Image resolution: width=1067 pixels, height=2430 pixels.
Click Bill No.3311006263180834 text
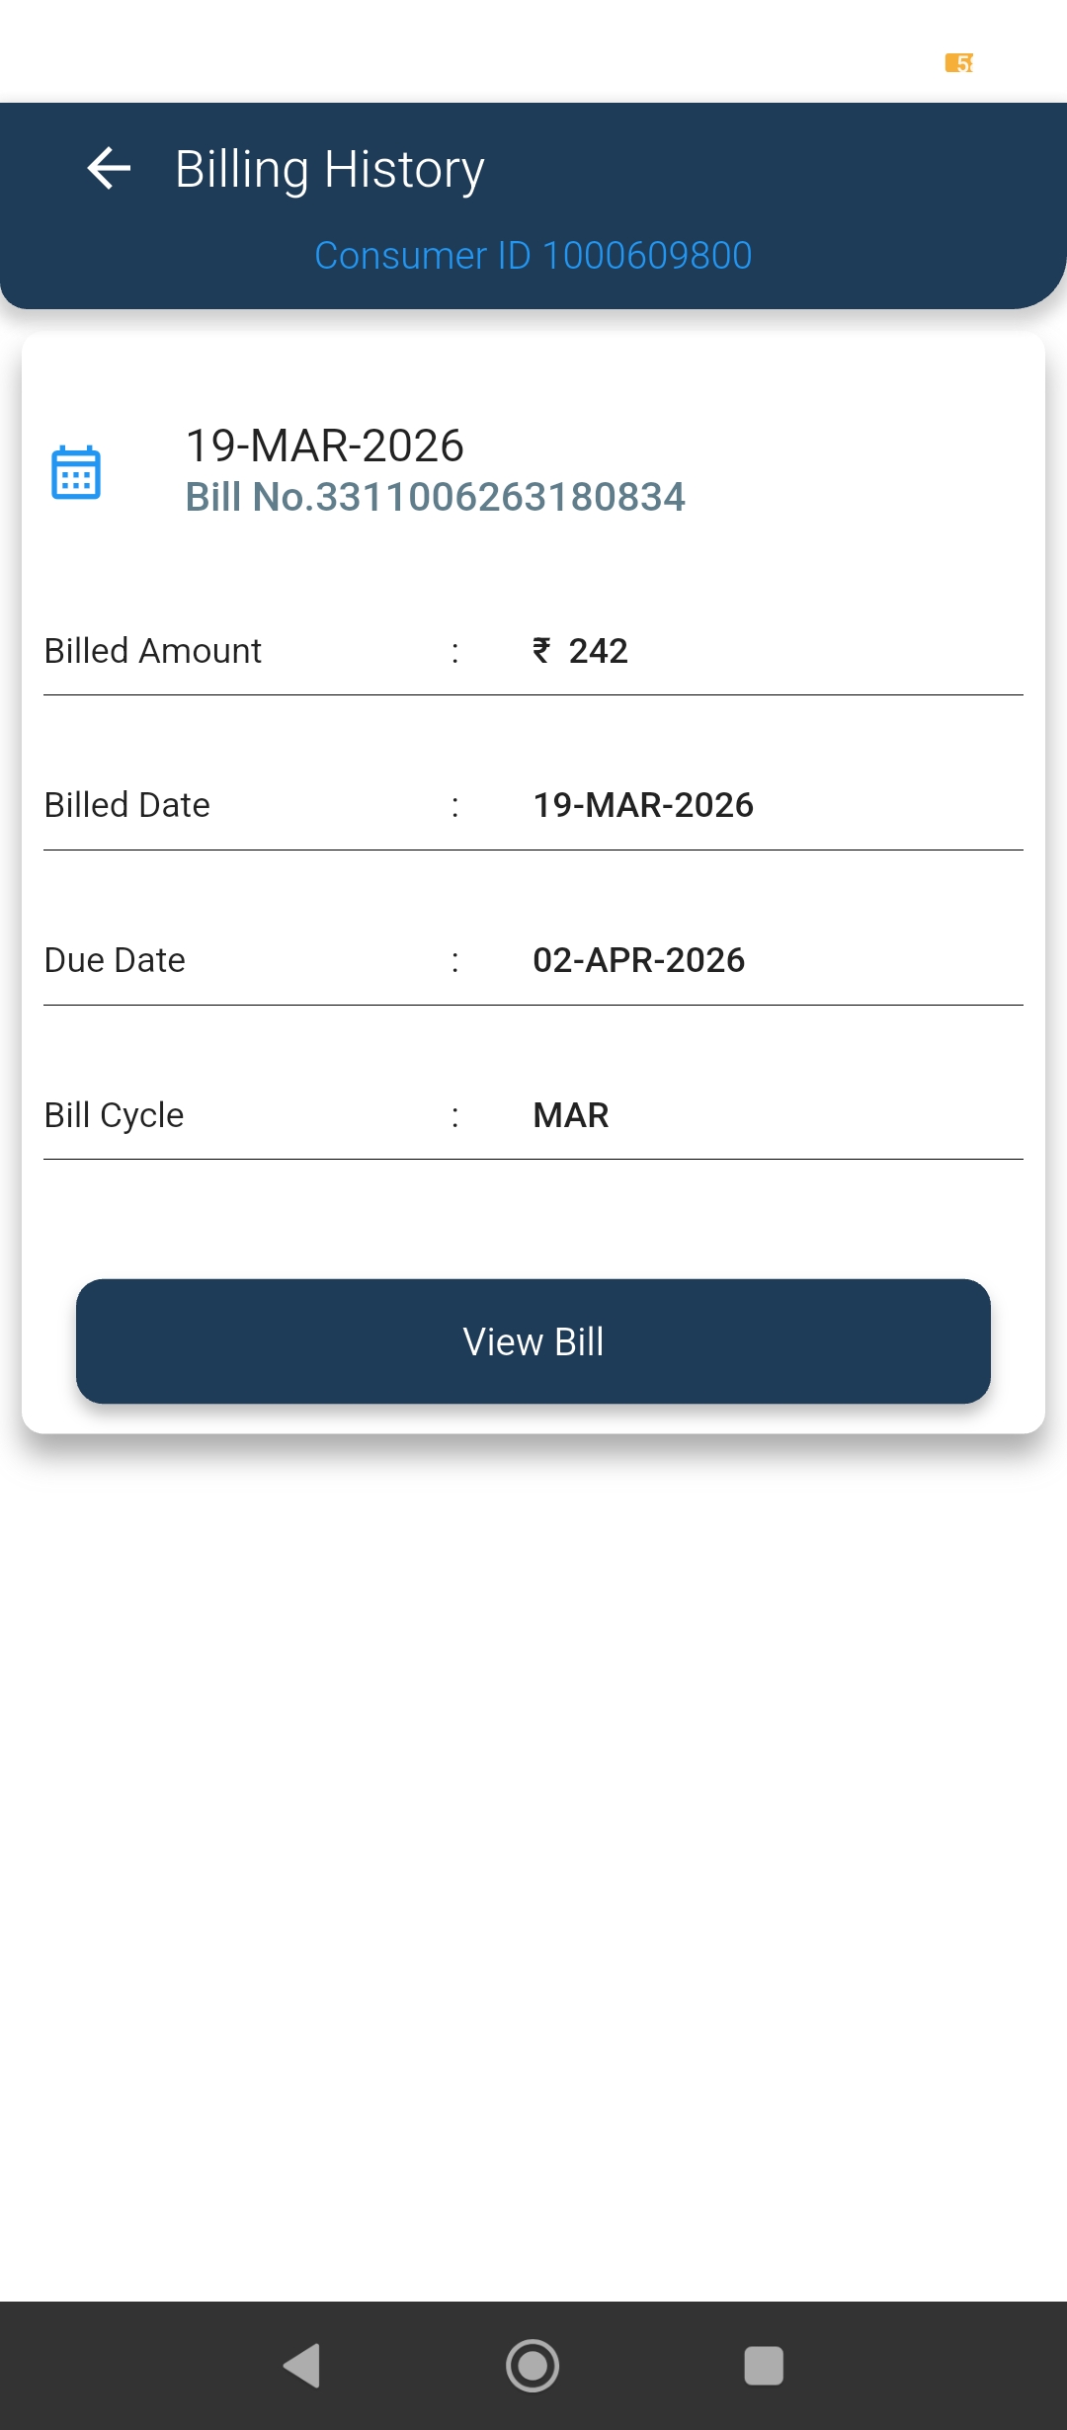(436, 497)
